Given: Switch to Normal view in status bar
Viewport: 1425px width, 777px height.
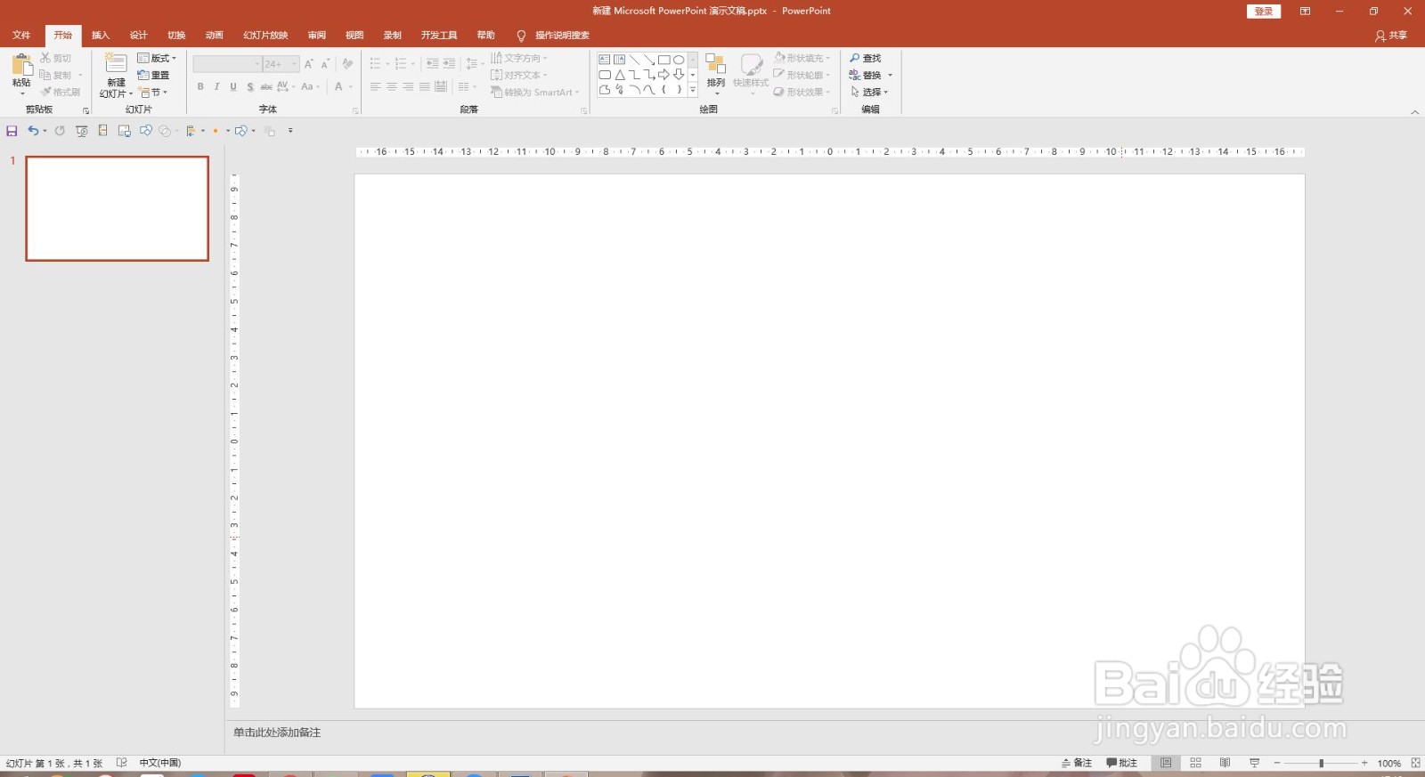Looking at the screenshot, I should coord(1166,763).
